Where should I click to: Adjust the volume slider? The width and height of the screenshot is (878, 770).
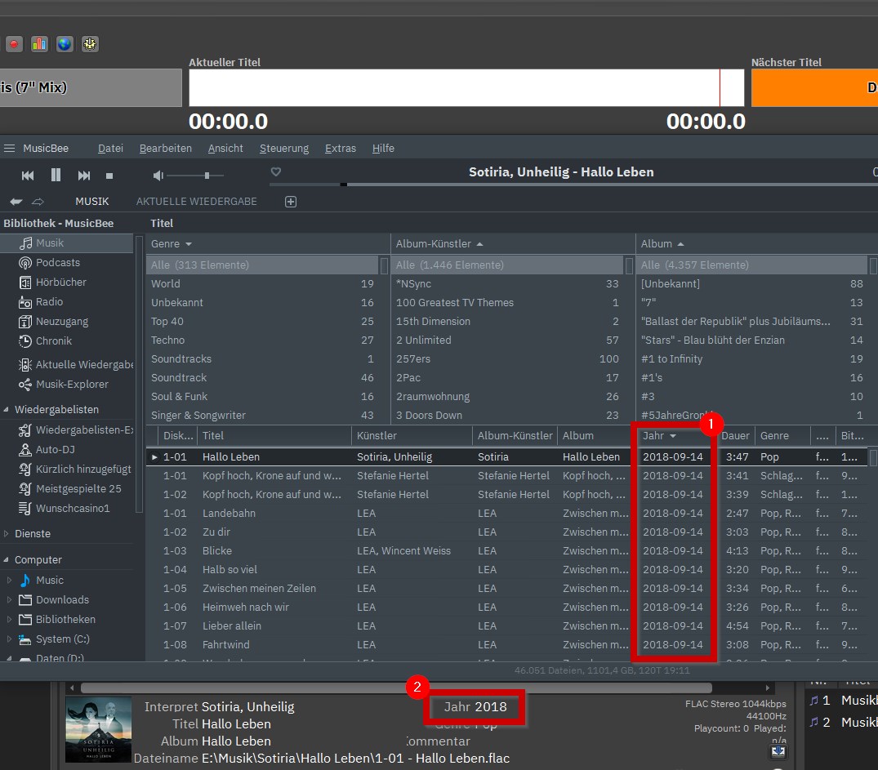click(x=196, y=176)
